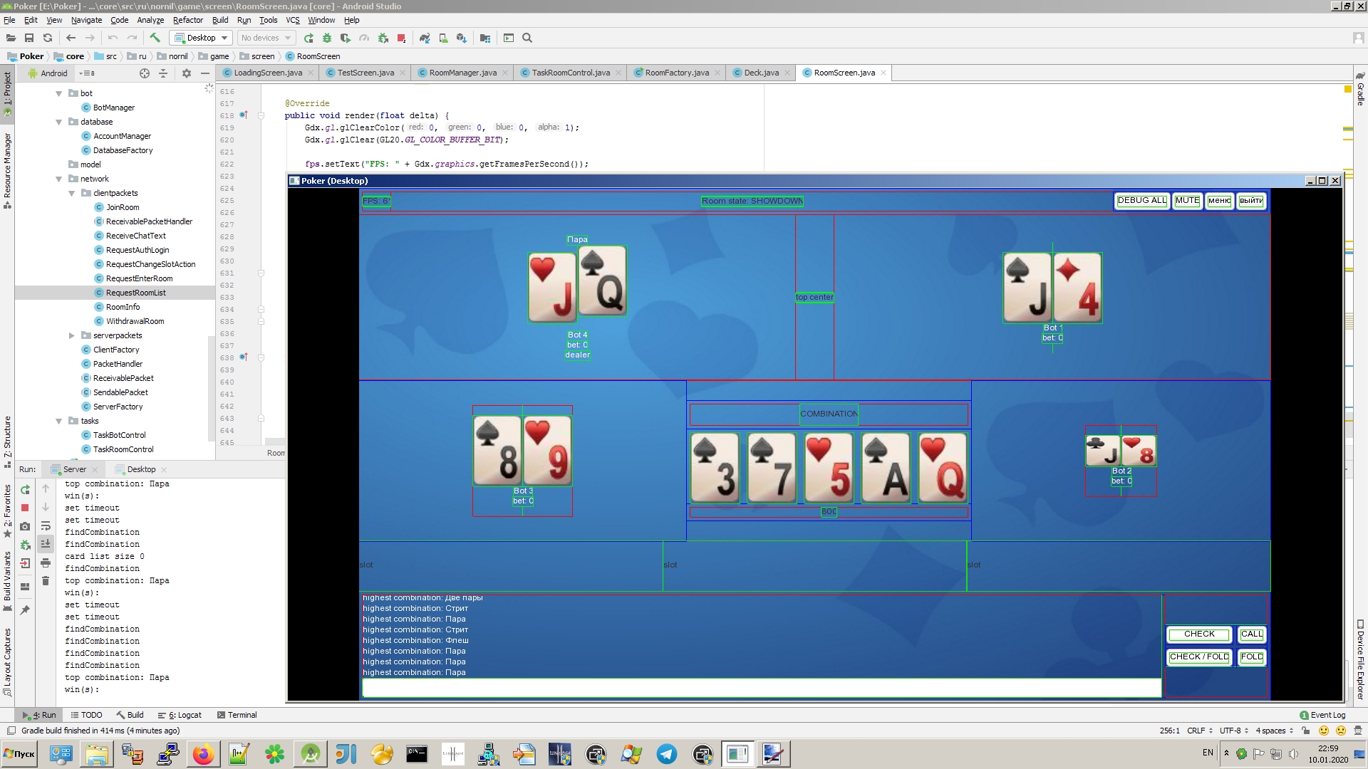Switch to RoomManager.java tab

(x=462, y=73)
